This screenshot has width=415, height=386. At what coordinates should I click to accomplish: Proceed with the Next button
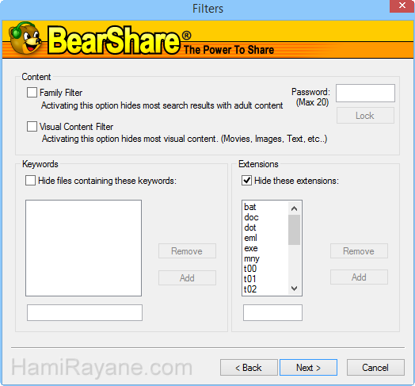pos(308,368)
